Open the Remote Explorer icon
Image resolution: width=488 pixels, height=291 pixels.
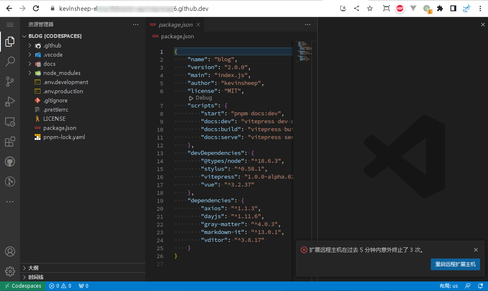tap(10, 122)
